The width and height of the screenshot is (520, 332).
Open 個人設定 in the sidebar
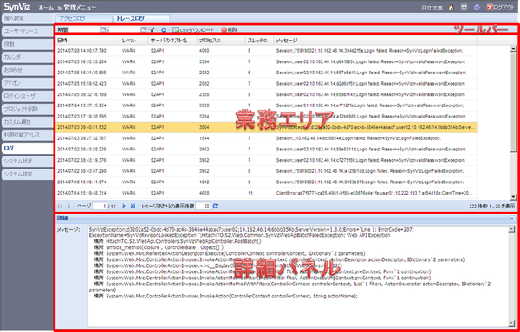coord(27,18)
